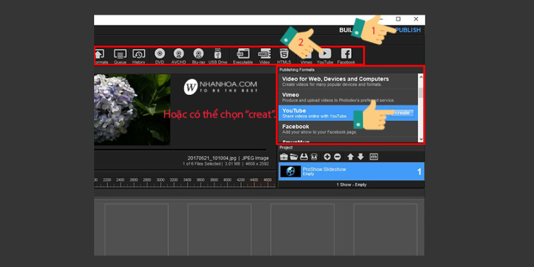
Task: Choose the Blu-ray output icon
Action: pyautogui.click(x=198, y=53)
